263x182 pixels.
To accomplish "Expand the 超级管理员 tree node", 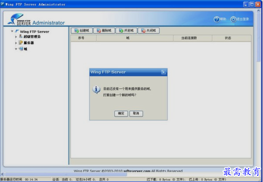I will 16,37.
